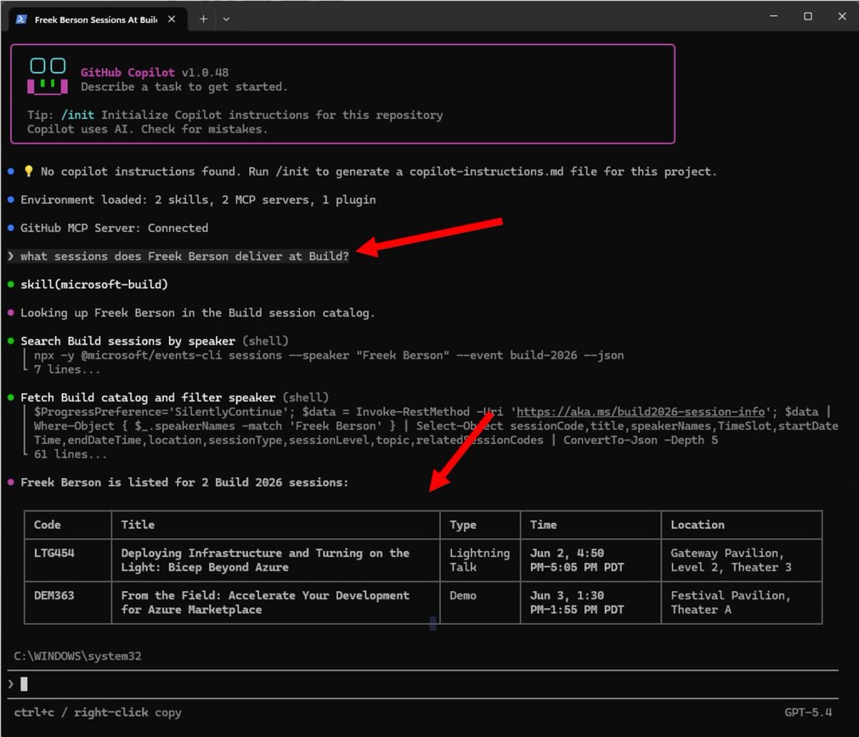
Task: Click the Title column header
Action: click(138, 524)
